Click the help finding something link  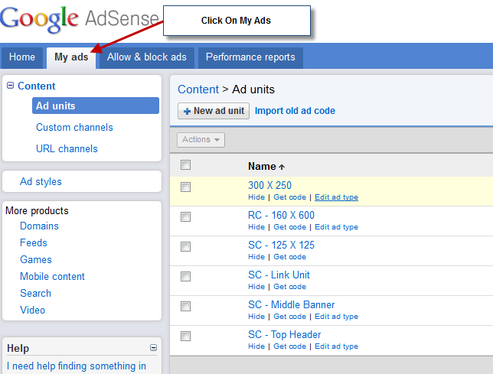(77, 366)
